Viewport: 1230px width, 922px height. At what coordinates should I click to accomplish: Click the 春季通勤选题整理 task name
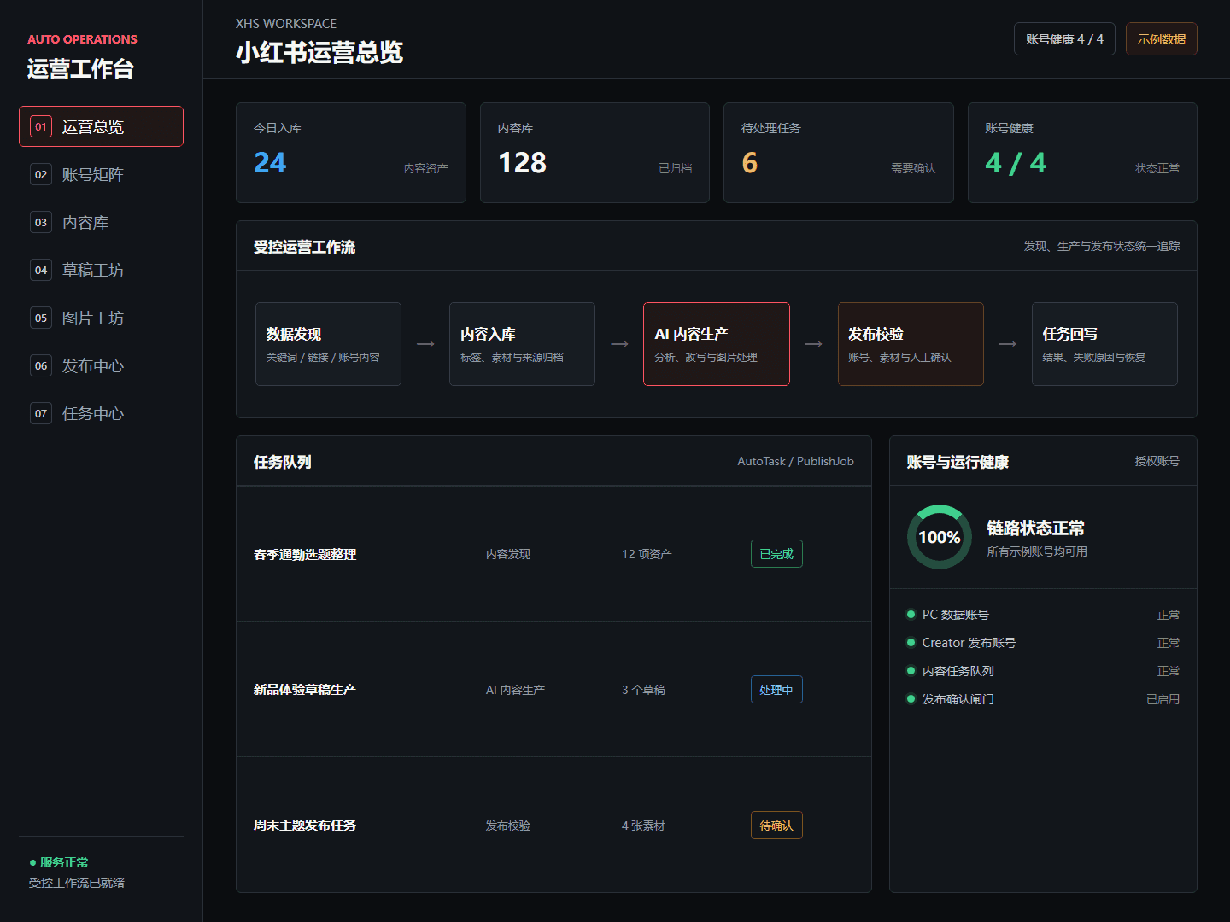tap(305, 554)
